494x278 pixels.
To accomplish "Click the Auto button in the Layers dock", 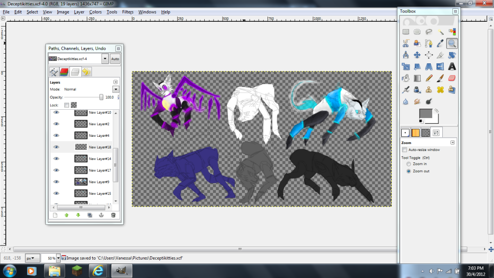I will coord(115,59).
